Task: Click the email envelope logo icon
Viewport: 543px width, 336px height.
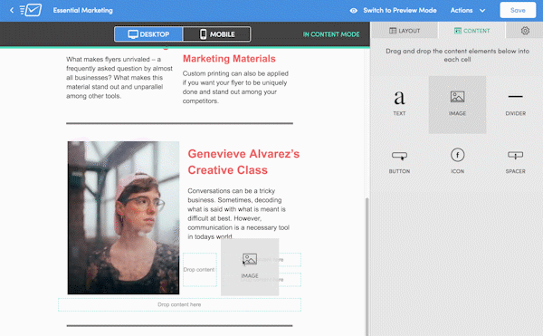Action: (31, 10)
